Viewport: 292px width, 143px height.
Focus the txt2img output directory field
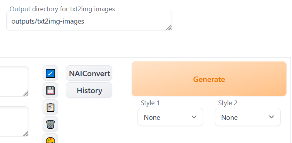[89, 21]
